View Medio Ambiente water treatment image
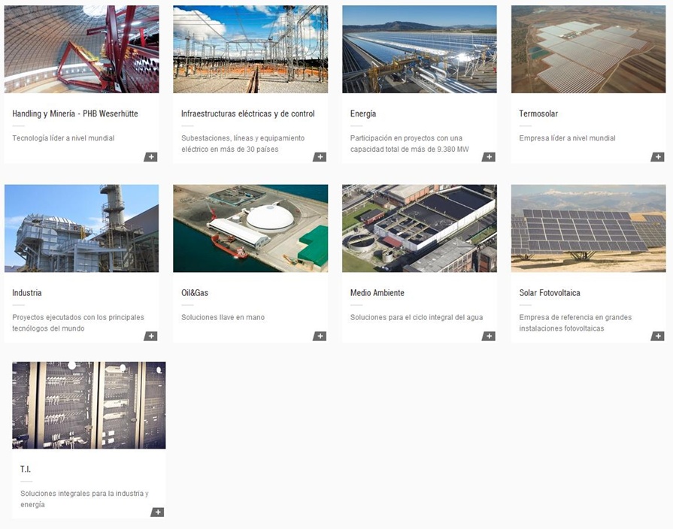 420,228
